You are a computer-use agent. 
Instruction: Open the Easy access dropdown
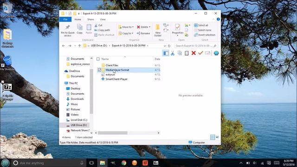166,30
